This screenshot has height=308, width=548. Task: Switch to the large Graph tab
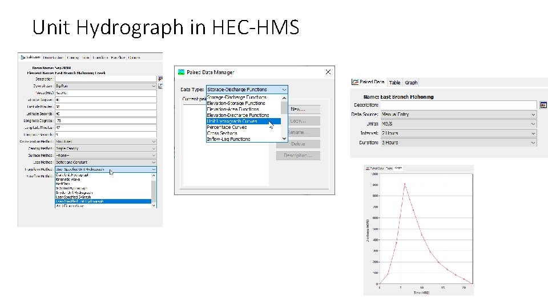coord(411,83)
